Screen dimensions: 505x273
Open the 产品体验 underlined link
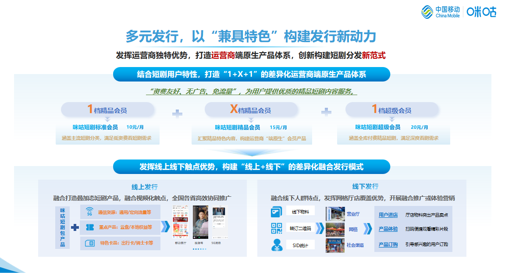tap(388, 229)
